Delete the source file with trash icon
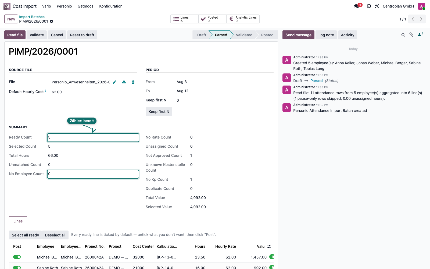The height and width of the screenshot is (269, 430). (133, 82)
